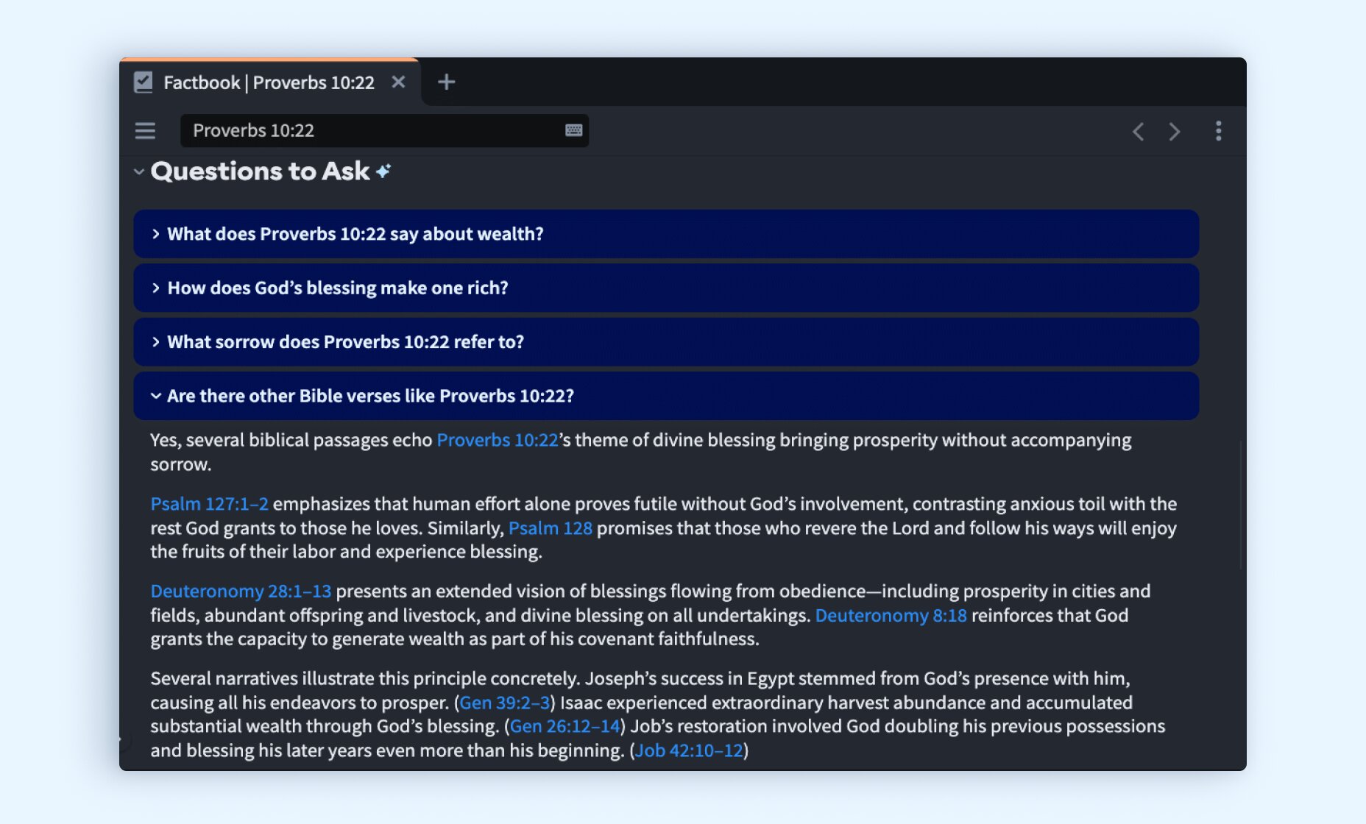
Task: Open the Psalm 128 link
Action: tap(551, 528)
